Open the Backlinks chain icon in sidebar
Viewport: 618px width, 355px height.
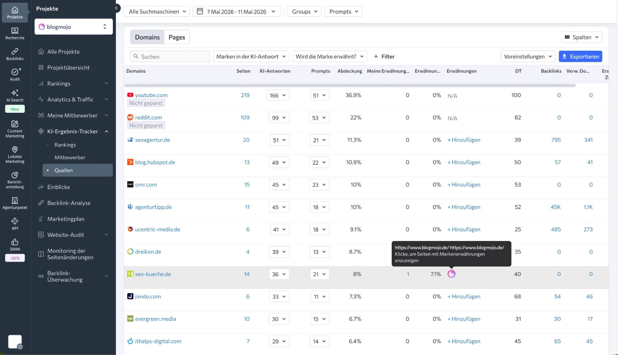click(x=15, y=51)
